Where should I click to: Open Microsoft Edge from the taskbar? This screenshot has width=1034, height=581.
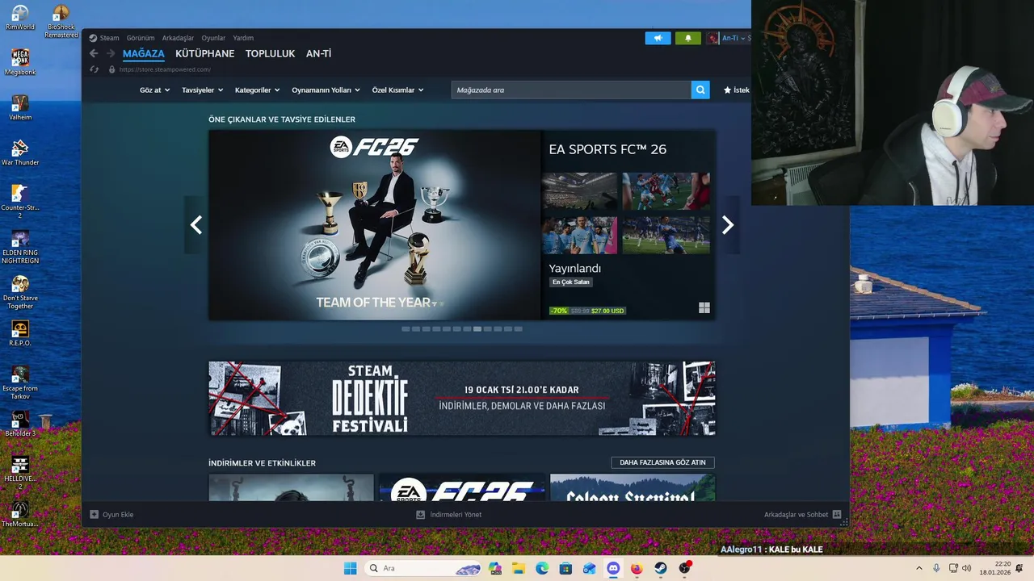point(542,568)
